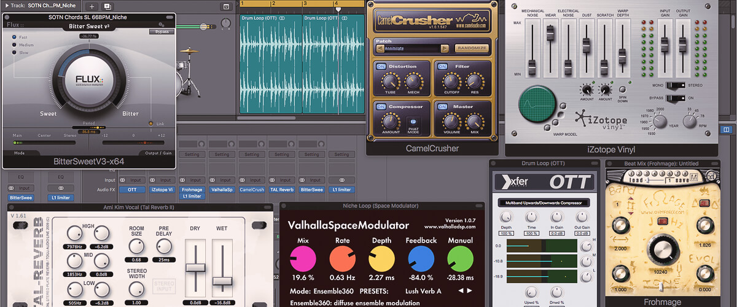
Task: Click the Flux Bitter Sweet center knob
Action: (x=88, y=81)
